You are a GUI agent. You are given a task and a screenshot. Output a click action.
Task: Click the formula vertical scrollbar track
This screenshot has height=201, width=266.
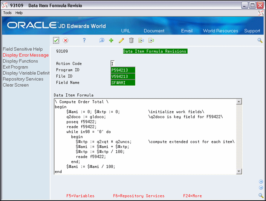(239, 136)
